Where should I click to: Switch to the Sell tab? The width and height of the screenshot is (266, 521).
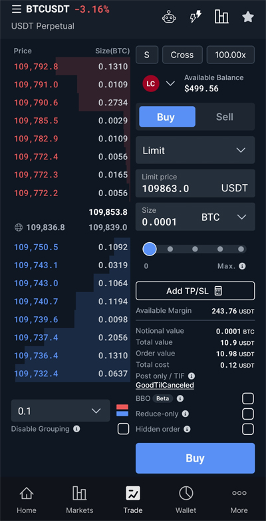click(x=225, y=117)
